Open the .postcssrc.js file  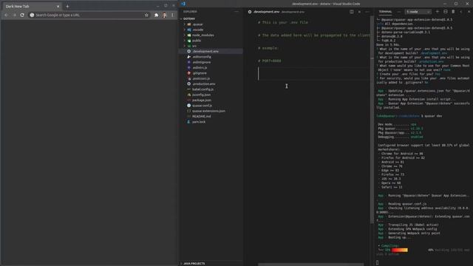coord(201,79)
